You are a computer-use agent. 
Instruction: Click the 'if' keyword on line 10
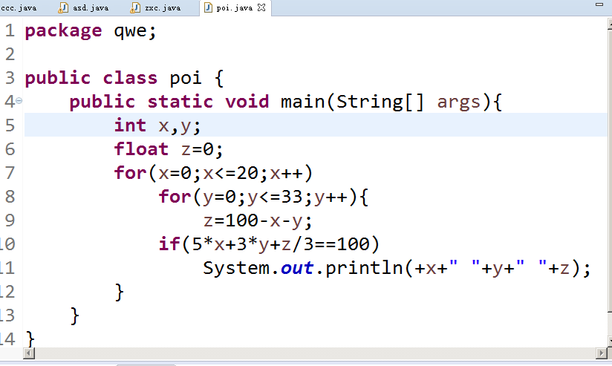[x=169, y=244]
